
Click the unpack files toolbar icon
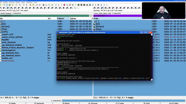[x=33, y=5]
